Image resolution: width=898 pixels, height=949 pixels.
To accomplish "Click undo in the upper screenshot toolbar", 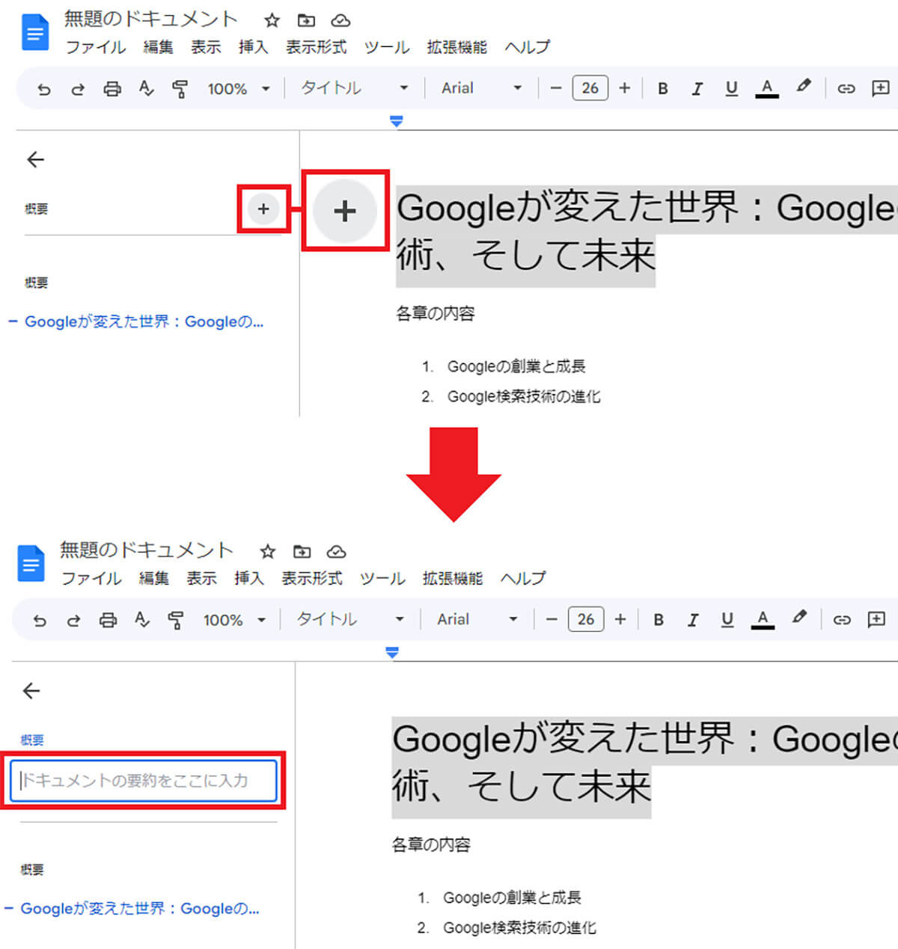I will (44, 89).
